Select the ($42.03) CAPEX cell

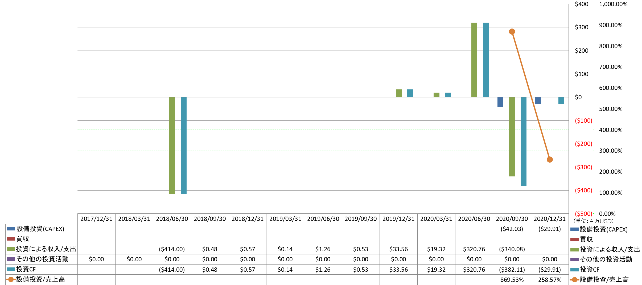512,229
